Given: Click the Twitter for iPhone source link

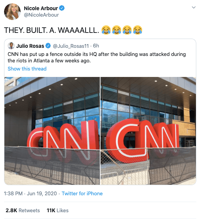Looking at the screenshot, I should click(x=82, y=194).
